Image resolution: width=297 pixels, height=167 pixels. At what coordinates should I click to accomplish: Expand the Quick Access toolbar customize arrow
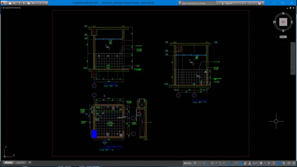click(46, 3)
